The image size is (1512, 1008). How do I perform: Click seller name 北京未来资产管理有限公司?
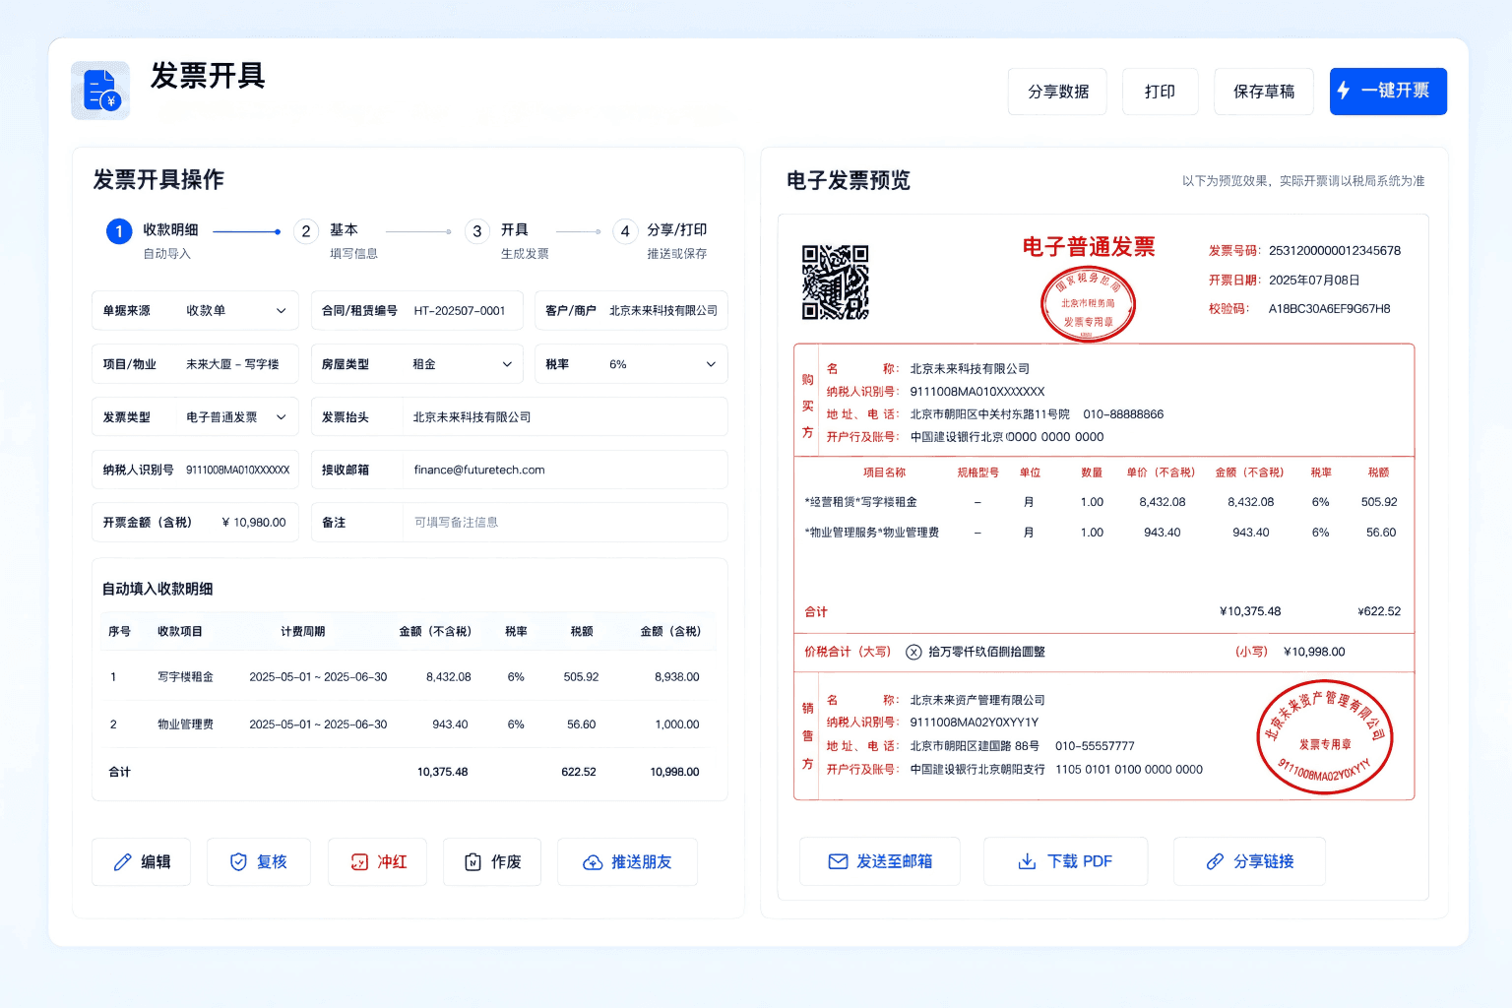[x=977, y=700]
